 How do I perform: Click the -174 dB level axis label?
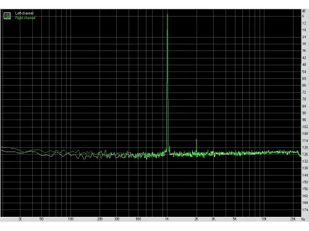pyautogui.click(x=305, y=209)
